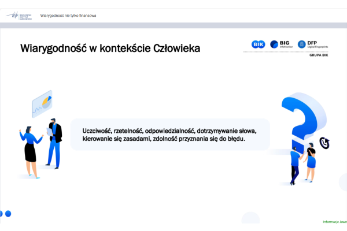Click the small dark circular arrow icon
This screenshot has width=347, height=231.
pos(324,143)
